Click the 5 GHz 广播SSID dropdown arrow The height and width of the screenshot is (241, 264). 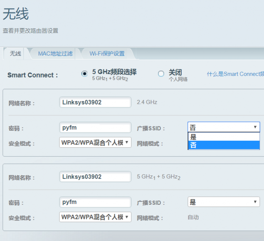pos(255,202)
